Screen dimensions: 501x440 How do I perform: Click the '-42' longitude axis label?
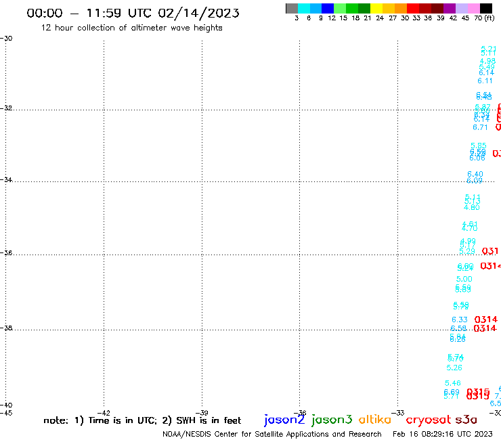pyautogui.click(x=104, y=413)
